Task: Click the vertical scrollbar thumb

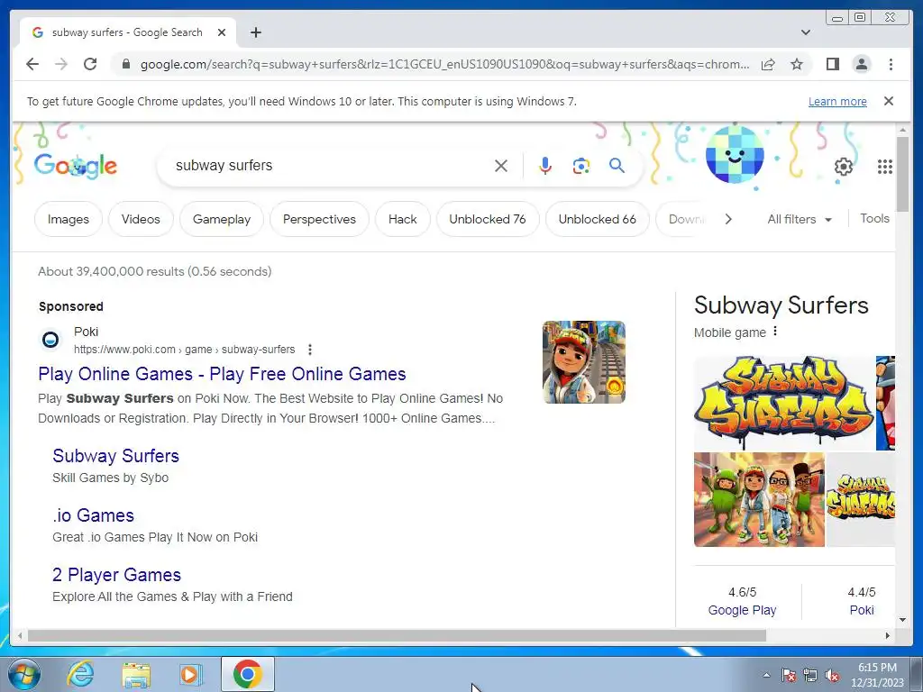Action: coord(902,174)
